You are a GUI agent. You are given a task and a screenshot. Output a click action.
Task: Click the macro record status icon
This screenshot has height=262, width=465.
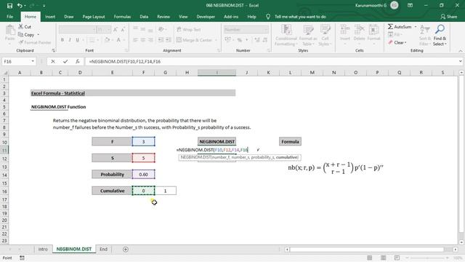coord(22,258)
